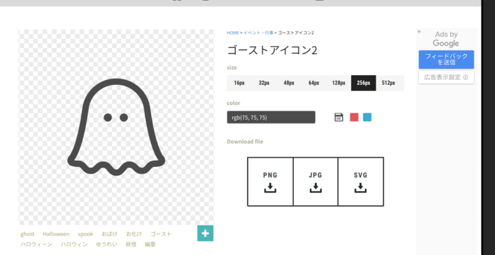Open the 幽霊 tag
Screen dimensions: 495x255
(150, 244)
